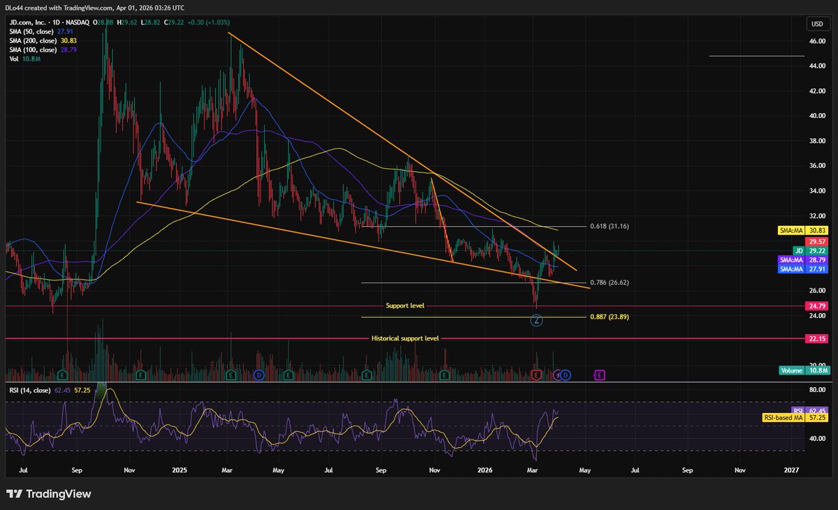Click the JD 29.22 last price tag
The image size is (838, 510).
810,250
